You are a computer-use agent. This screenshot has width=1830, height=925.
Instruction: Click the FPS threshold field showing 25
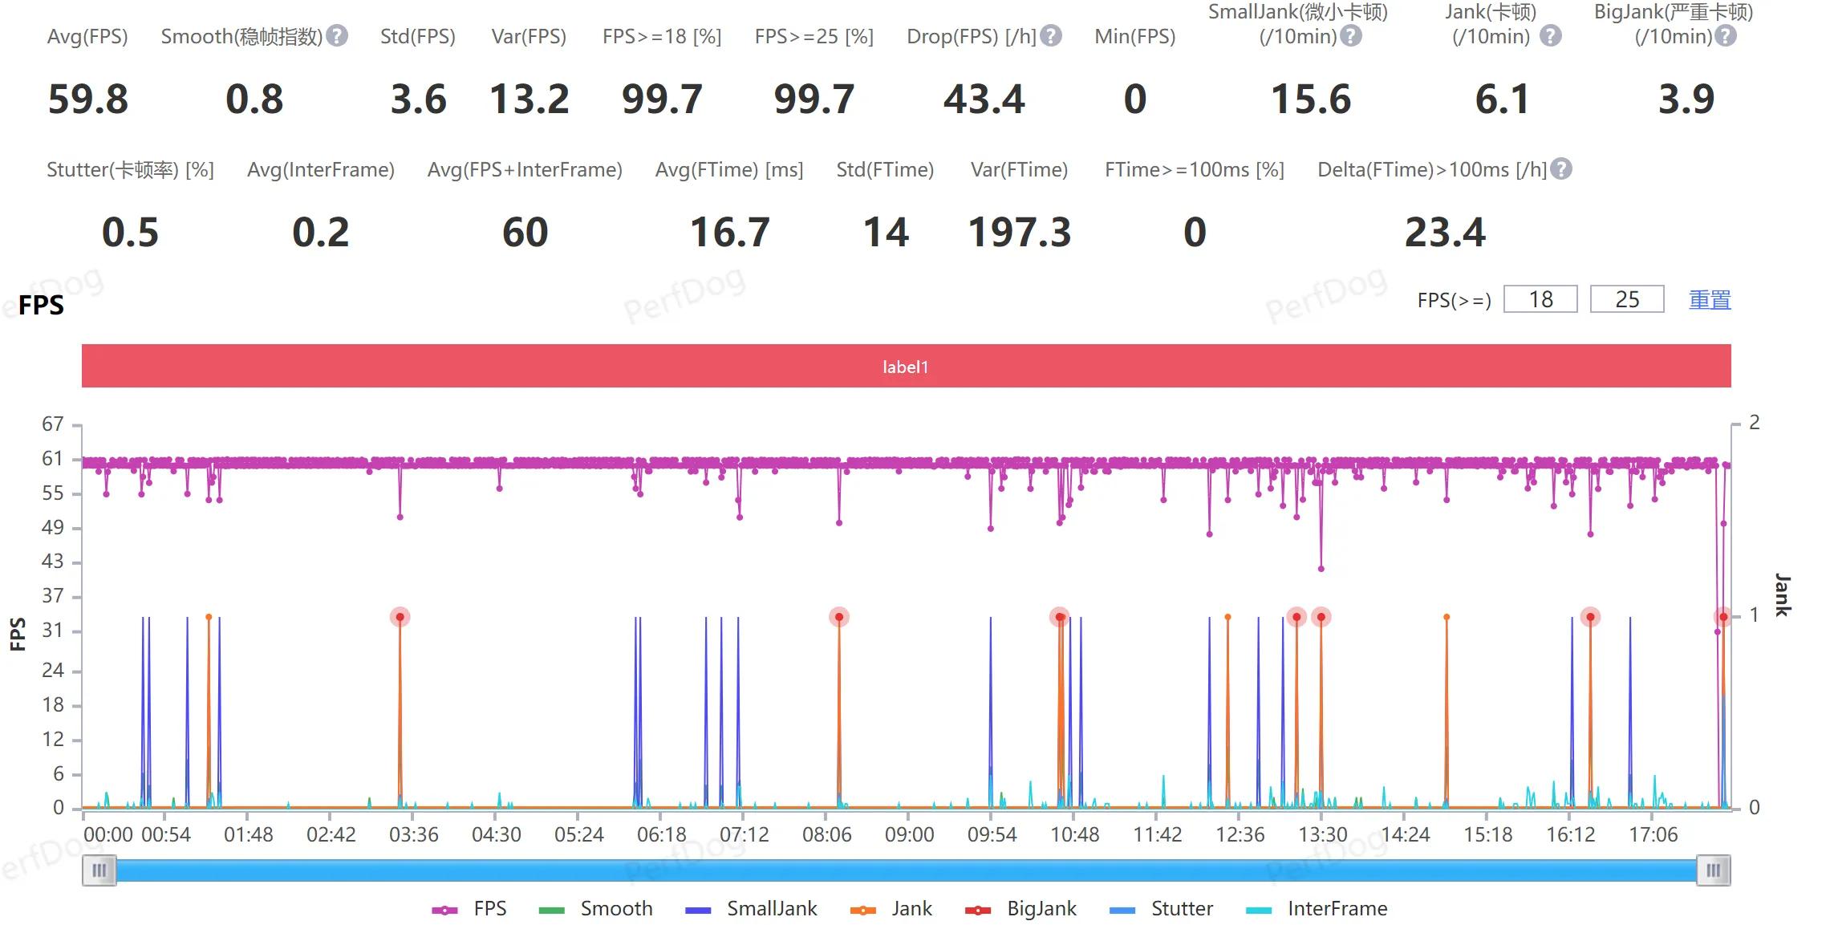coord(1627,299)
